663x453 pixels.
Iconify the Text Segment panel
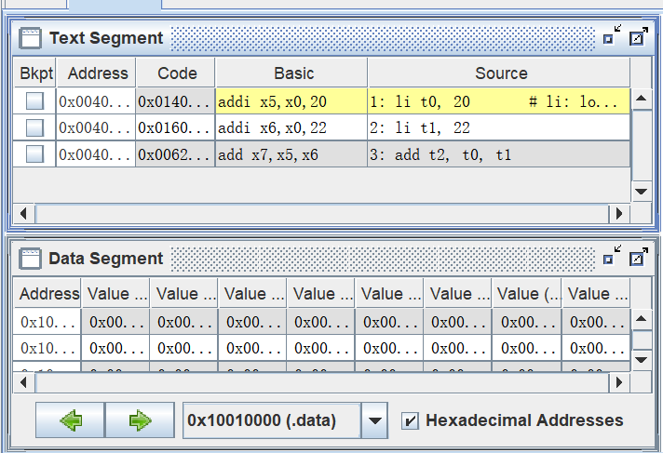(609, 38)
